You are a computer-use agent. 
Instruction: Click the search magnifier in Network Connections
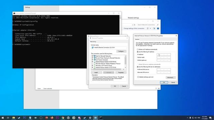click(x=157, y=25)
